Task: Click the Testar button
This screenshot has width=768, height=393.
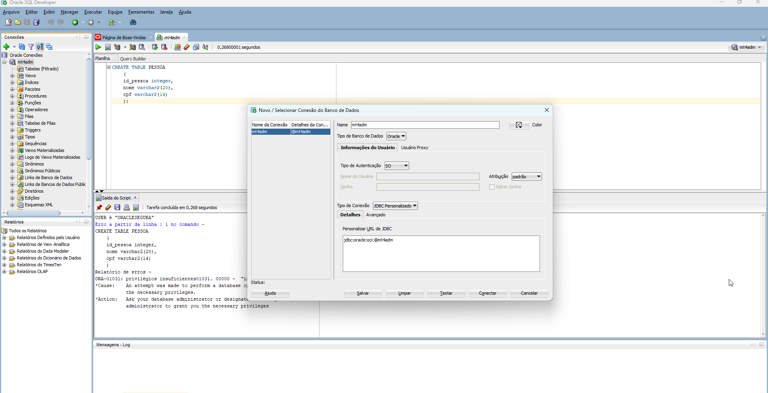Action: 446,293
